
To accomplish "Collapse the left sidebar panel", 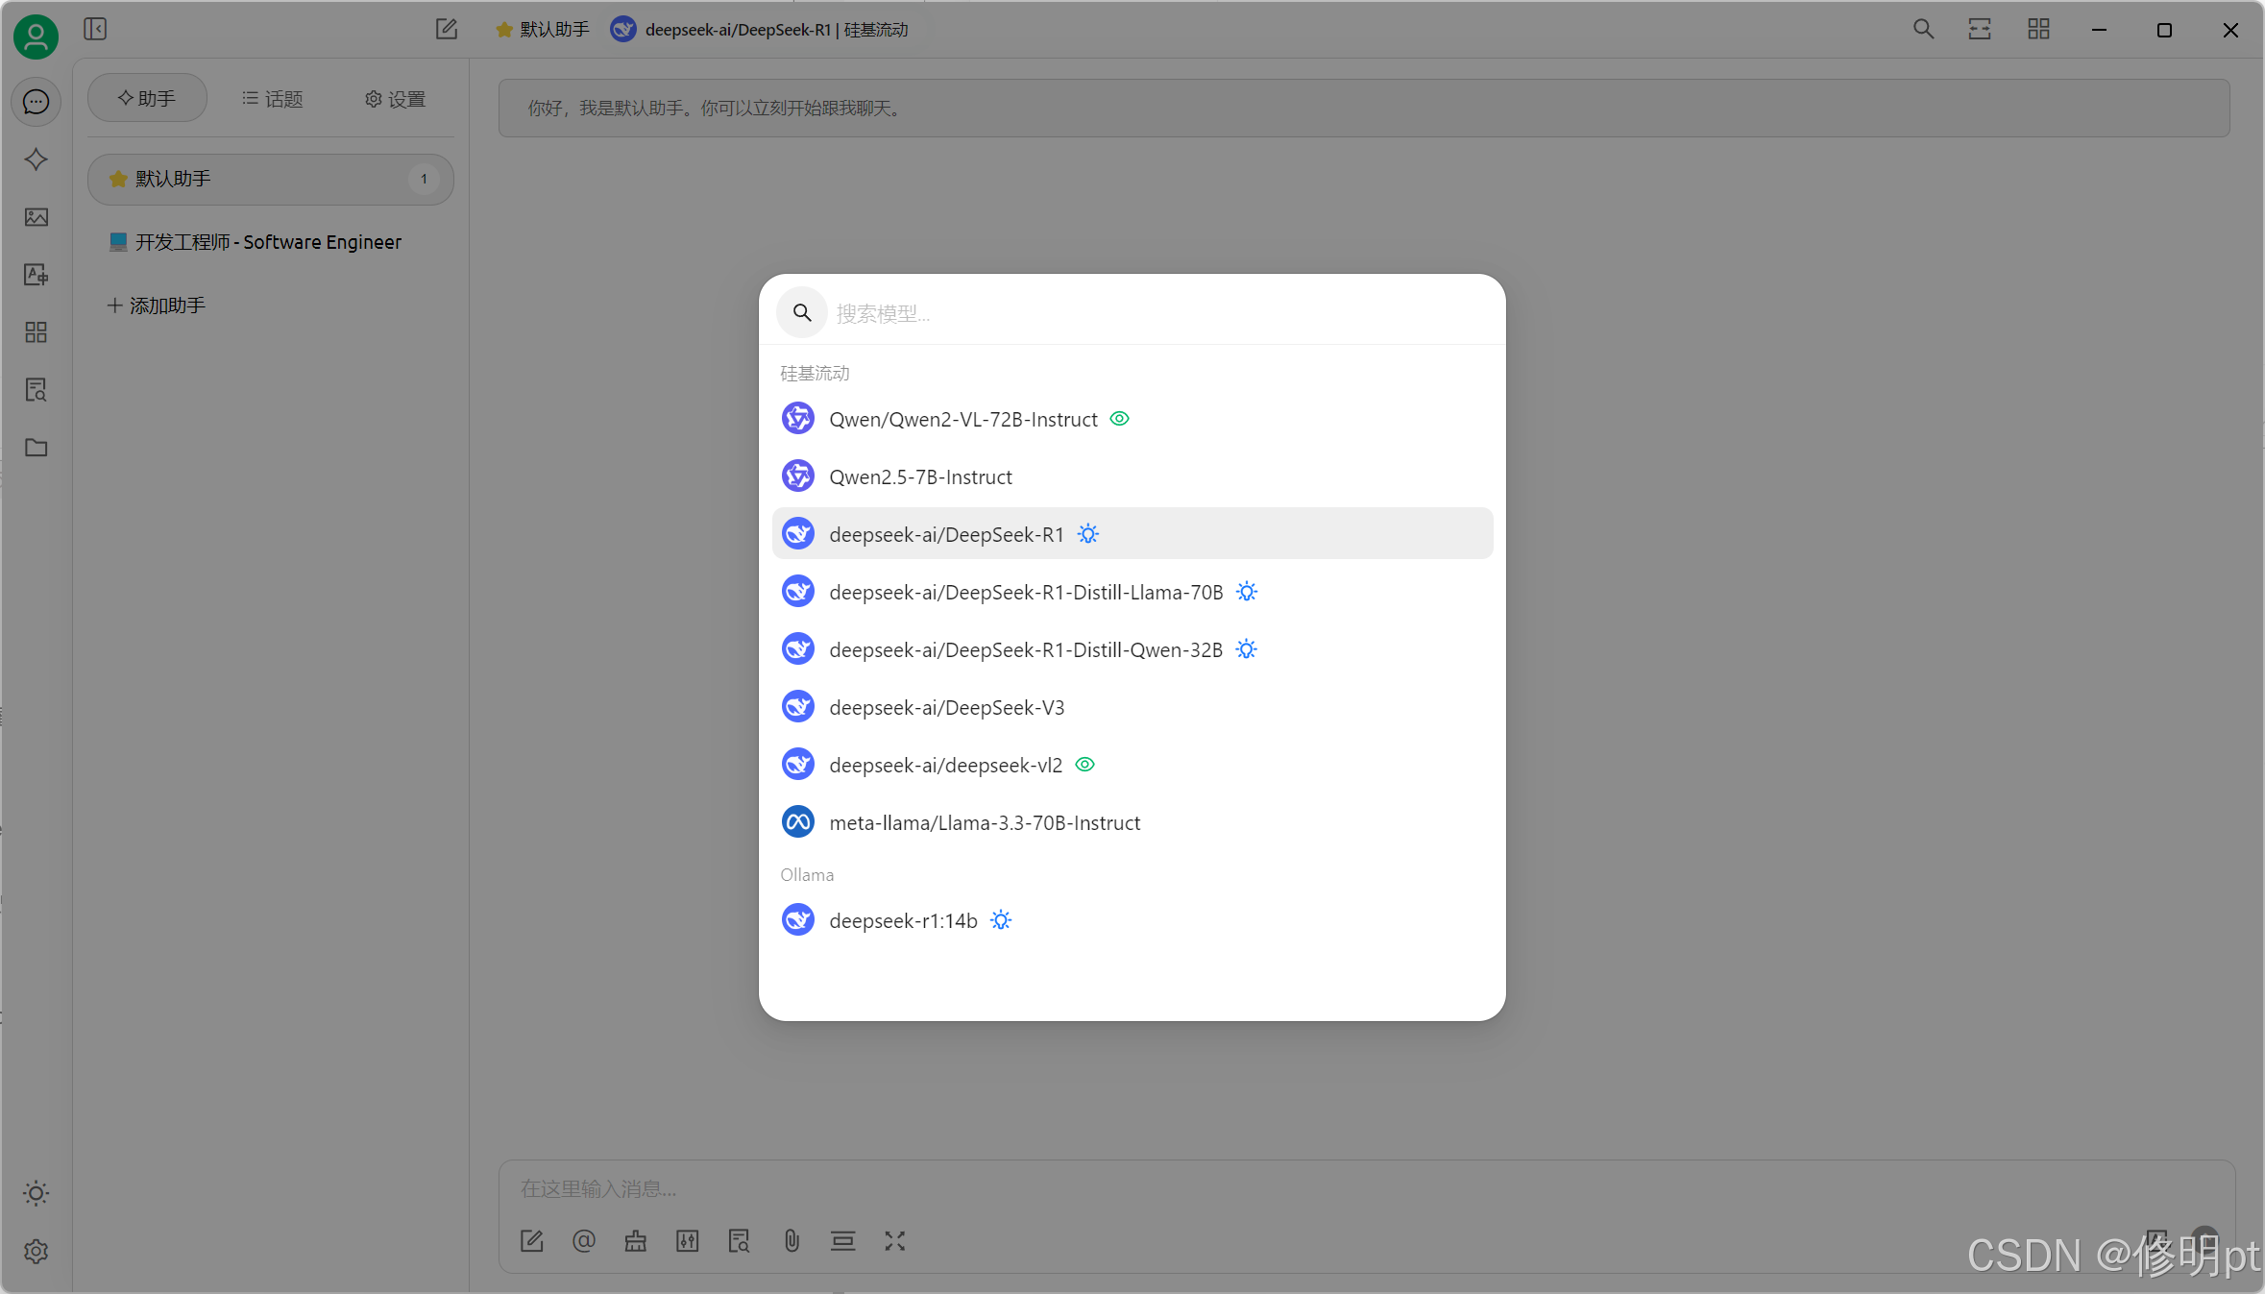I will pyautogui.click(x=95, y=29).
